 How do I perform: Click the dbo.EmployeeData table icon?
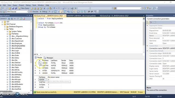pos(10,46)
